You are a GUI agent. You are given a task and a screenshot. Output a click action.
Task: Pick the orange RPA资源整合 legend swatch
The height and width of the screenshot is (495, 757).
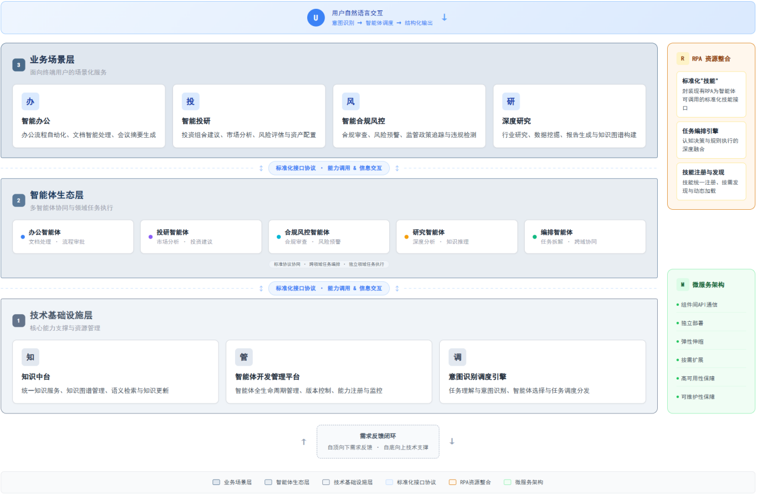(453, 482)
